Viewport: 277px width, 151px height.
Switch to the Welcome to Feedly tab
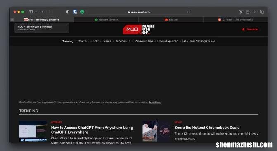click(x=107, y=19)
